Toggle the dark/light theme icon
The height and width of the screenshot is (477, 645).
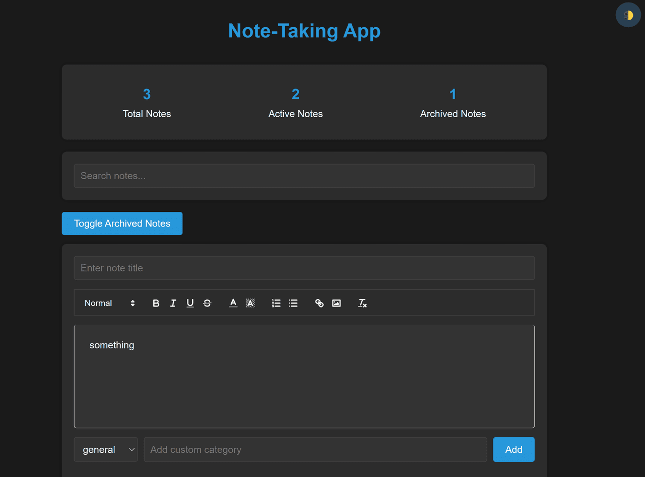click(x=628, y=15)
